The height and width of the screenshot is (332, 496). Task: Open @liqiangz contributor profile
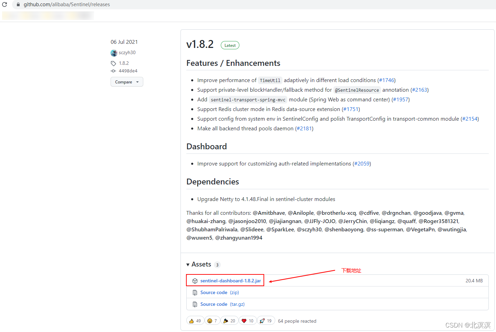tap(382, 221)
